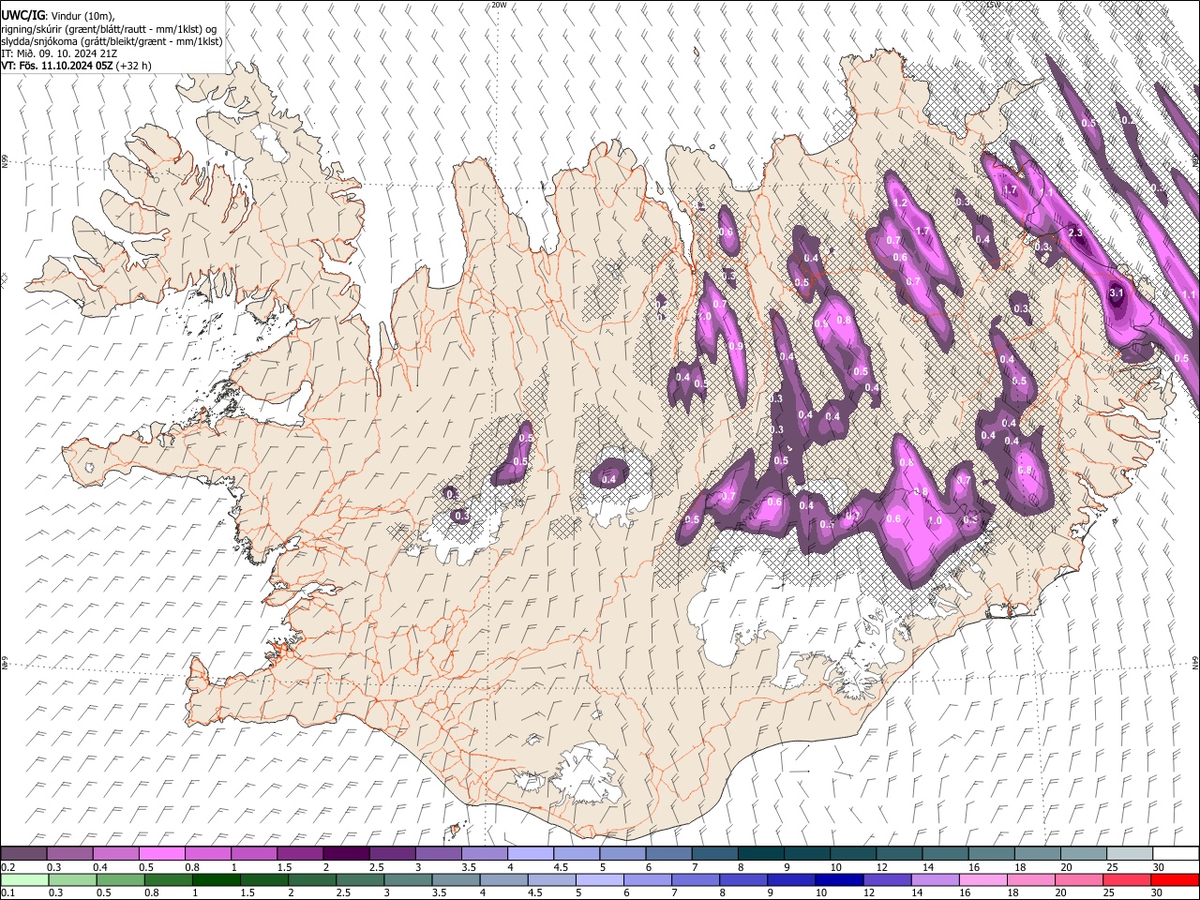Click the snow legend swatch starting at 0.2
The width and height of the screenshot is (1200, 900).
click(x=23, y=854)
